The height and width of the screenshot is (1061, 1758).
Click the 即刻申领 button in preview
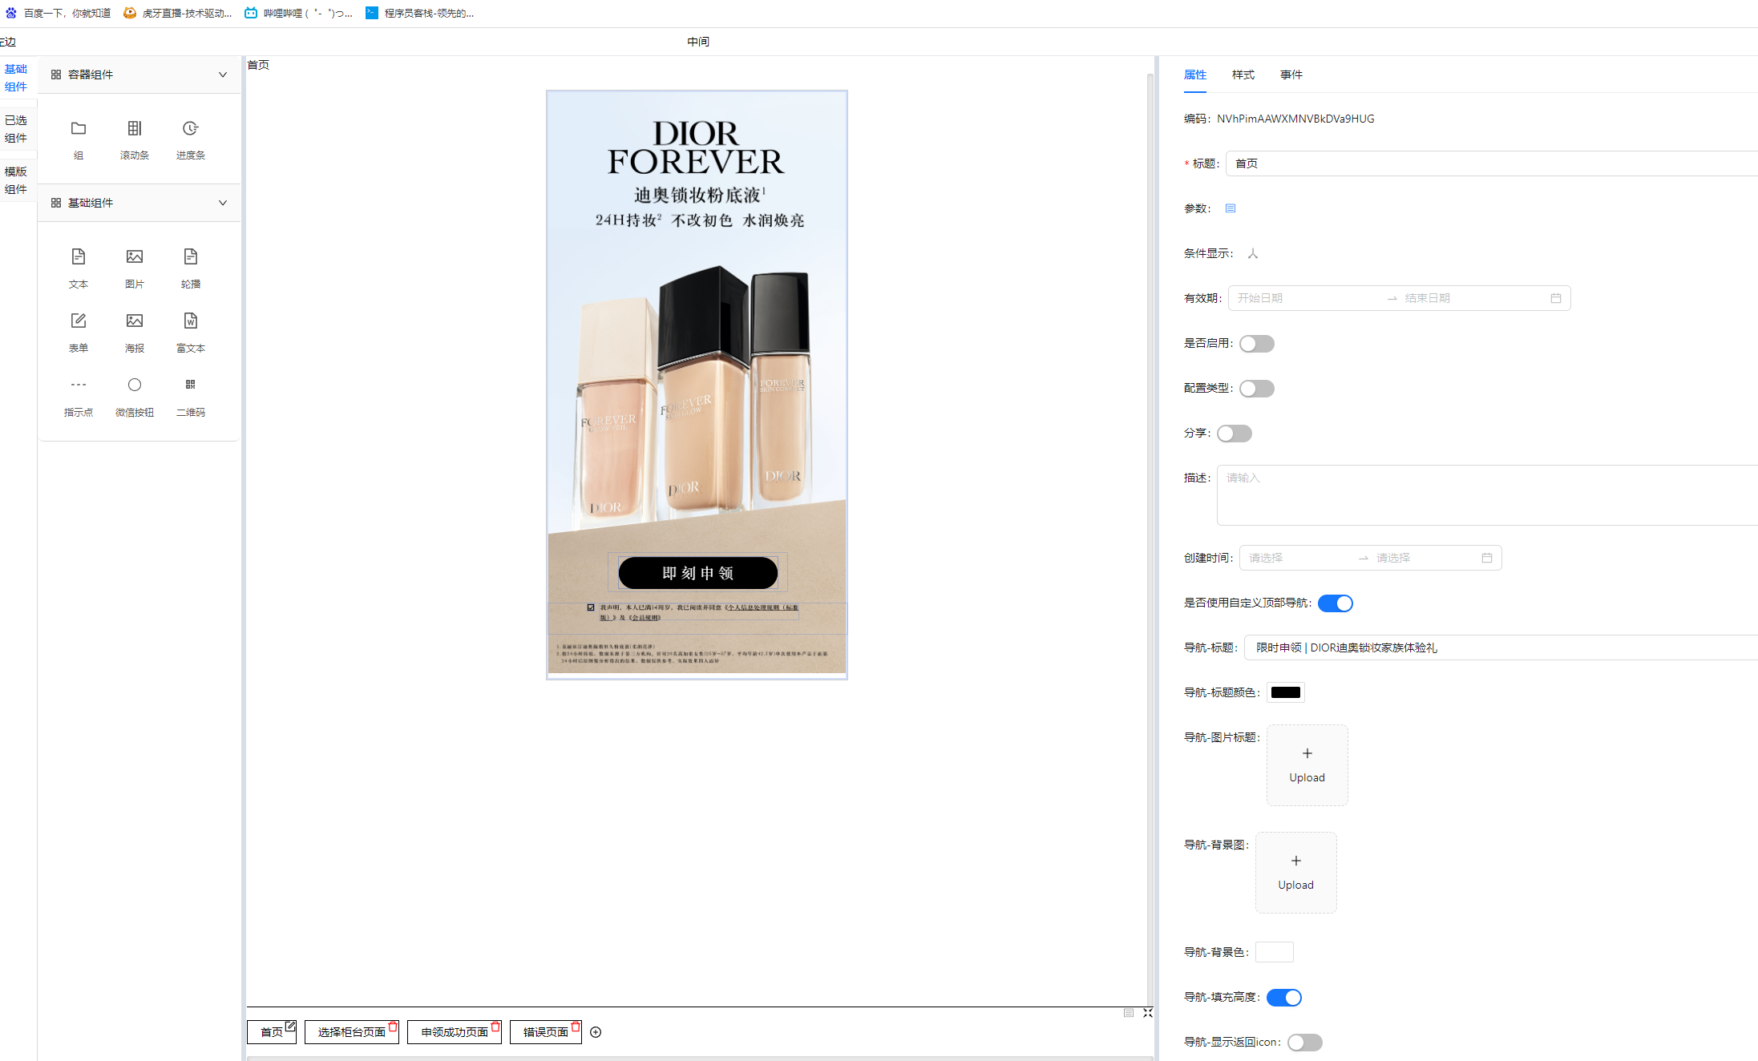pyautogui.click(x=697, y=573)
